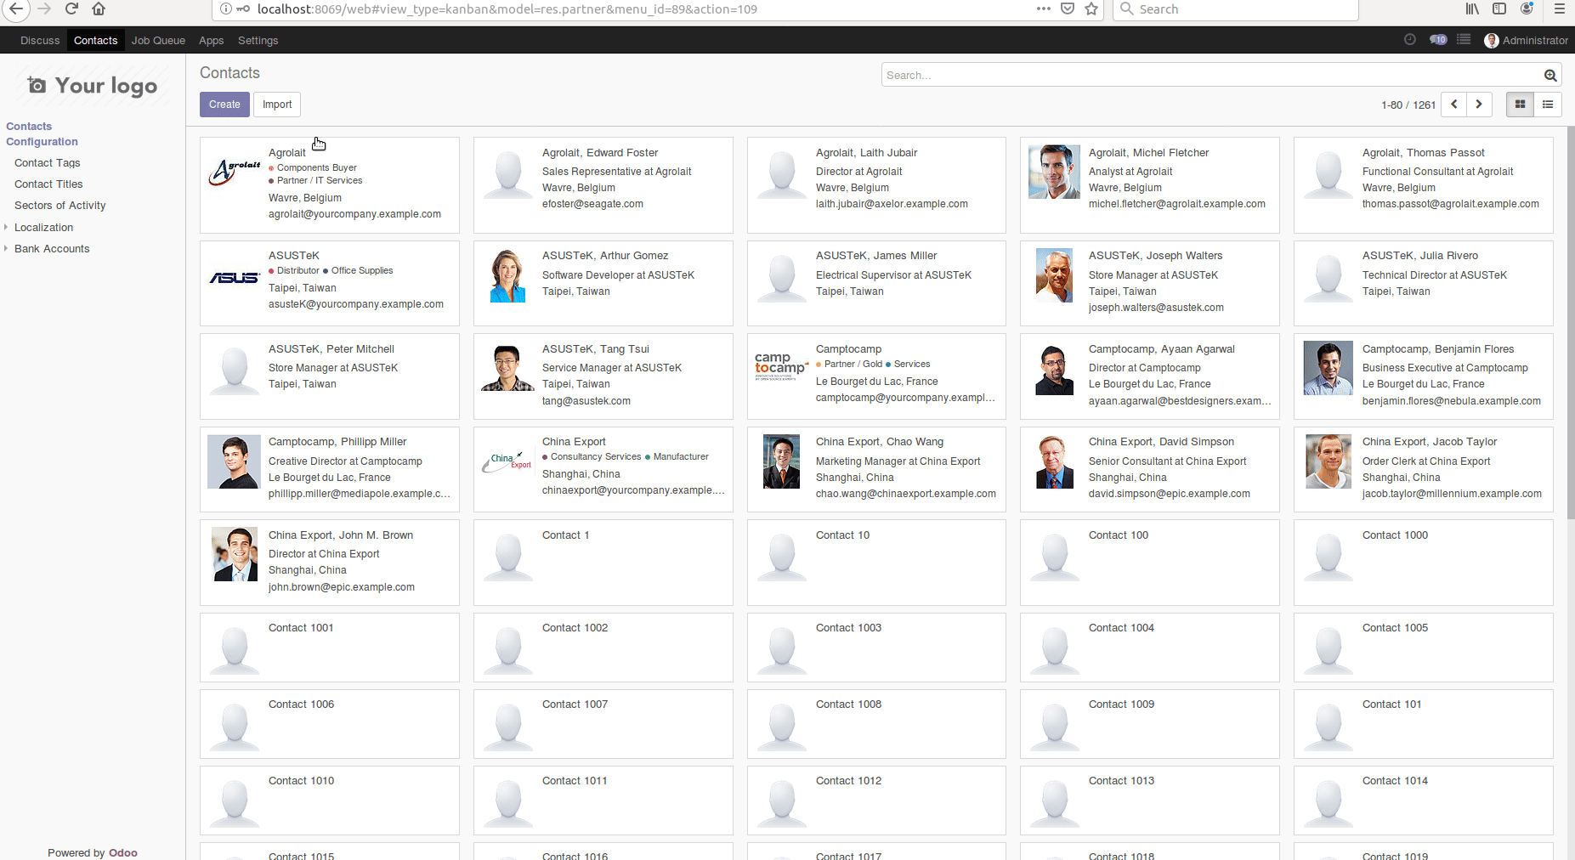The image size is (1575, 860).
Task: Switch to kanban view
Action: pyautogui.click(x=1520, y=104)
